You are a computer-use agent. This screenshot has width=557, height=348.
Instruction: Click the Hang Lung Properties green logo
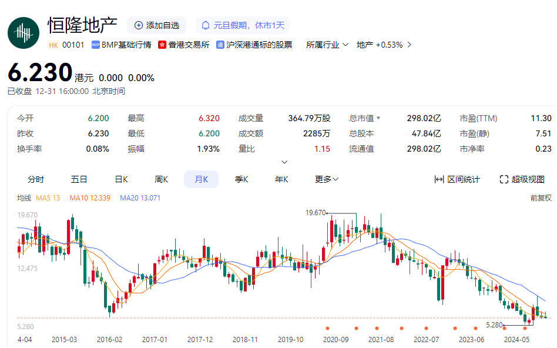pos(24,33)
